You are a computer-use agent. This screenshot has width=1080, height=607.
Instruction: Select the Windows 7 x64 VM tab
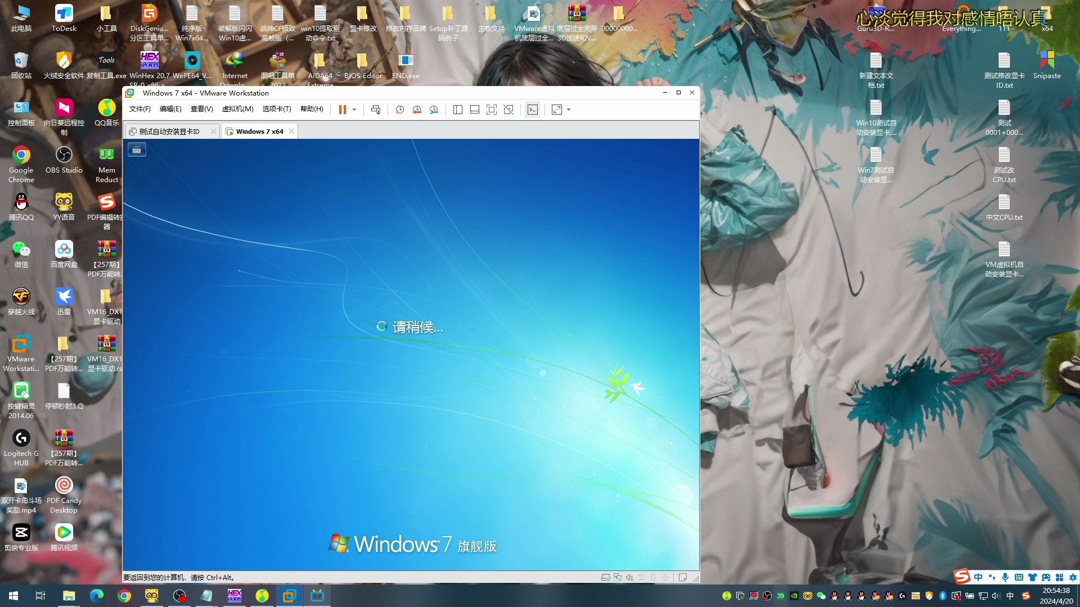coord(259,132)
